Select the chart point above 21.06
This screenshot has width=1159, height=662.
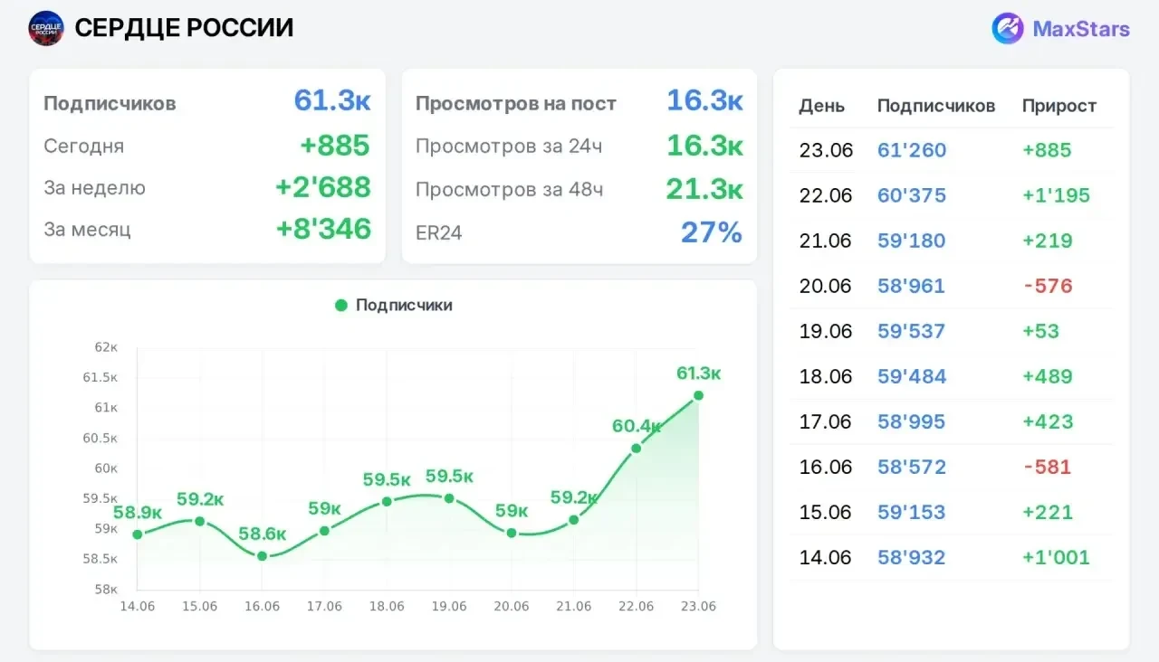pos(574,520)
